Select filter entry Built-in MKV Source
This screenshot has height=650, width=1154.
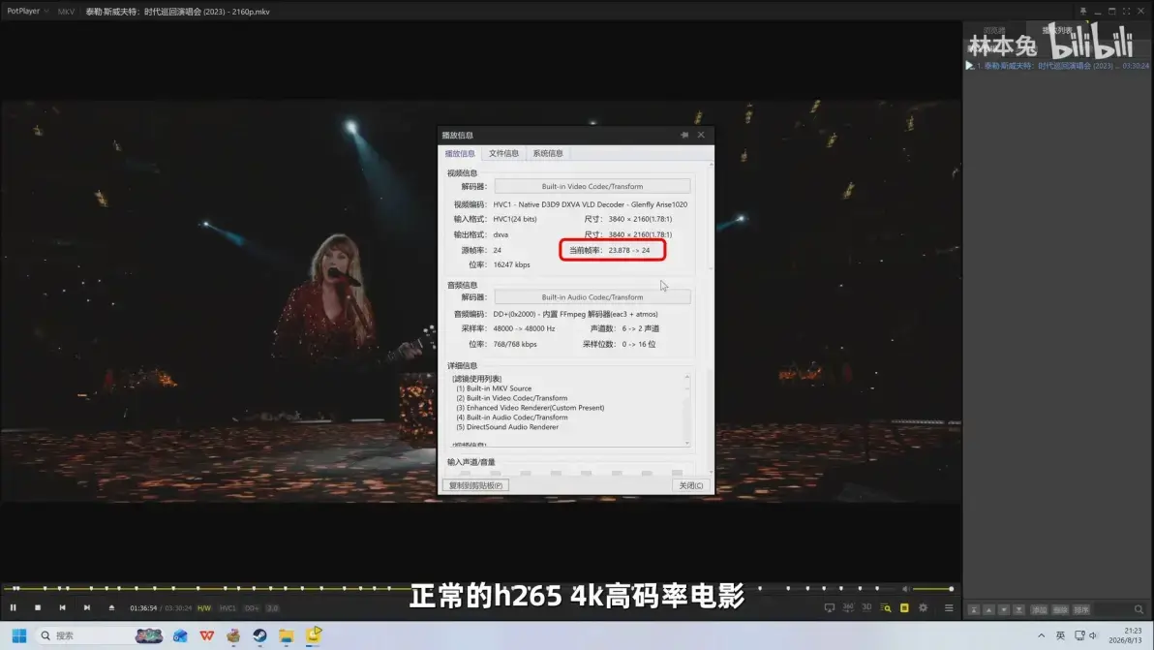pos(493,388)
